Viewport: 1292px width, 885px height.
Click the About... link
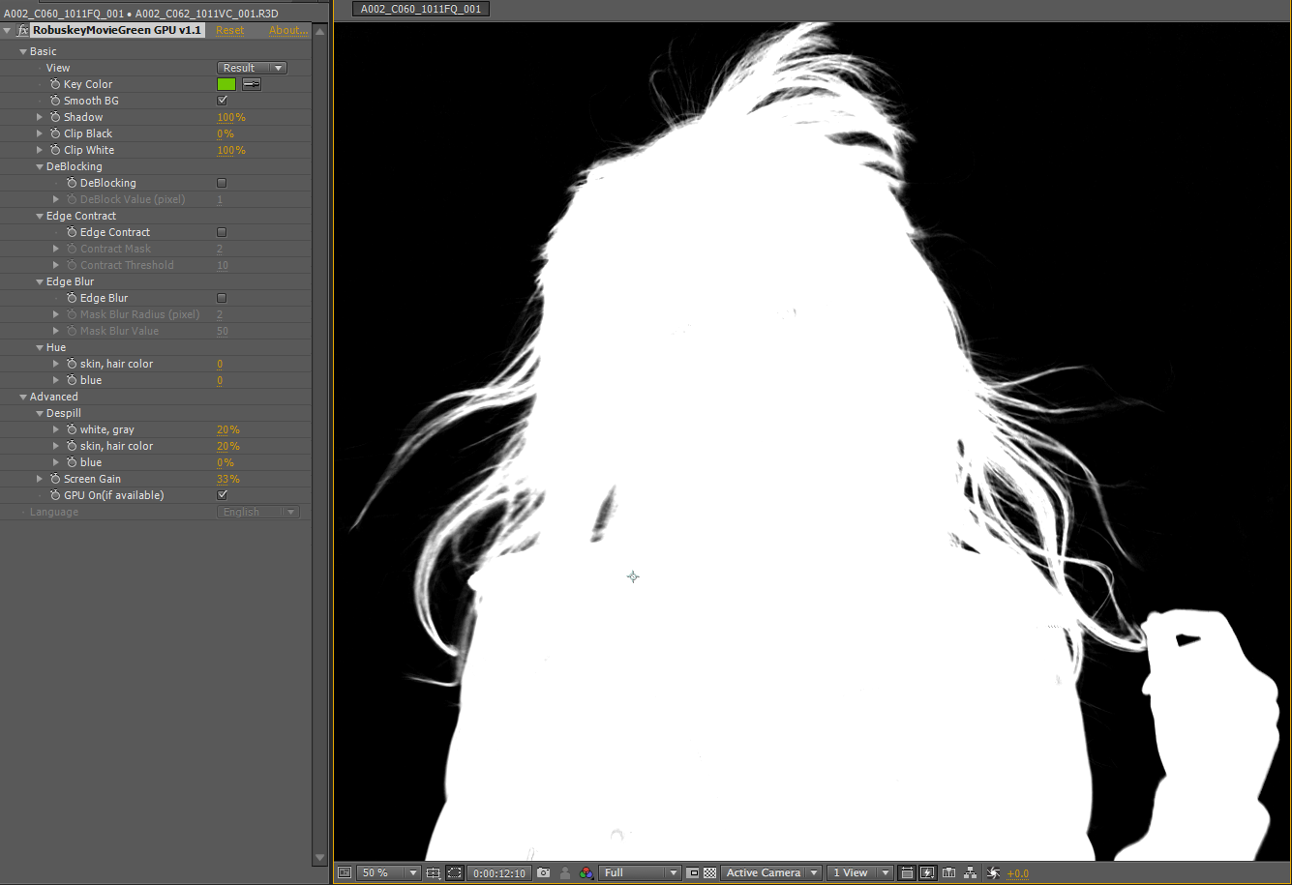287,31
